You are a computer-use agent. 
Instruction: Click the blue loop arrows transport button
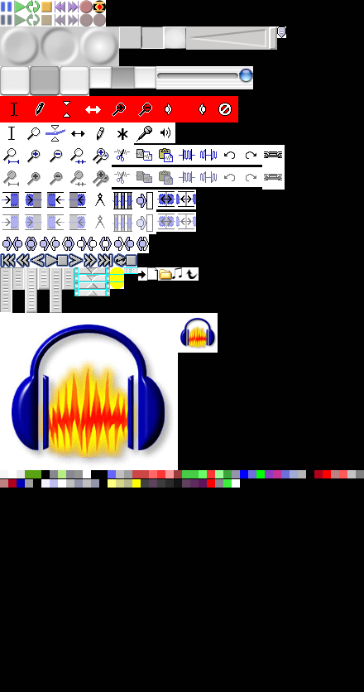click(x=120, y=260)
